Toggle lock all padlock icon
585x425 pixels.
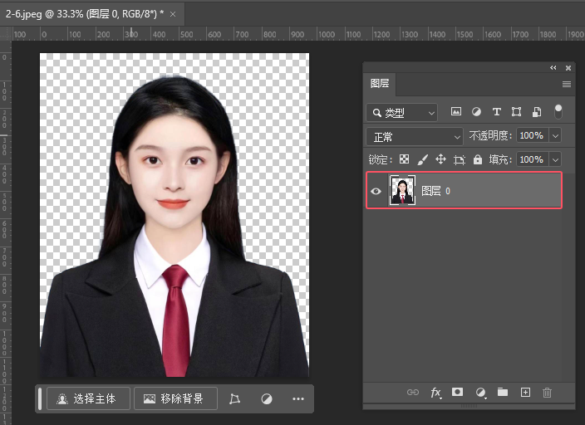pos(478,159)
